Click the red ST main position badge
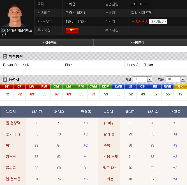Screen dimensions: 187x185 (72, 30)
